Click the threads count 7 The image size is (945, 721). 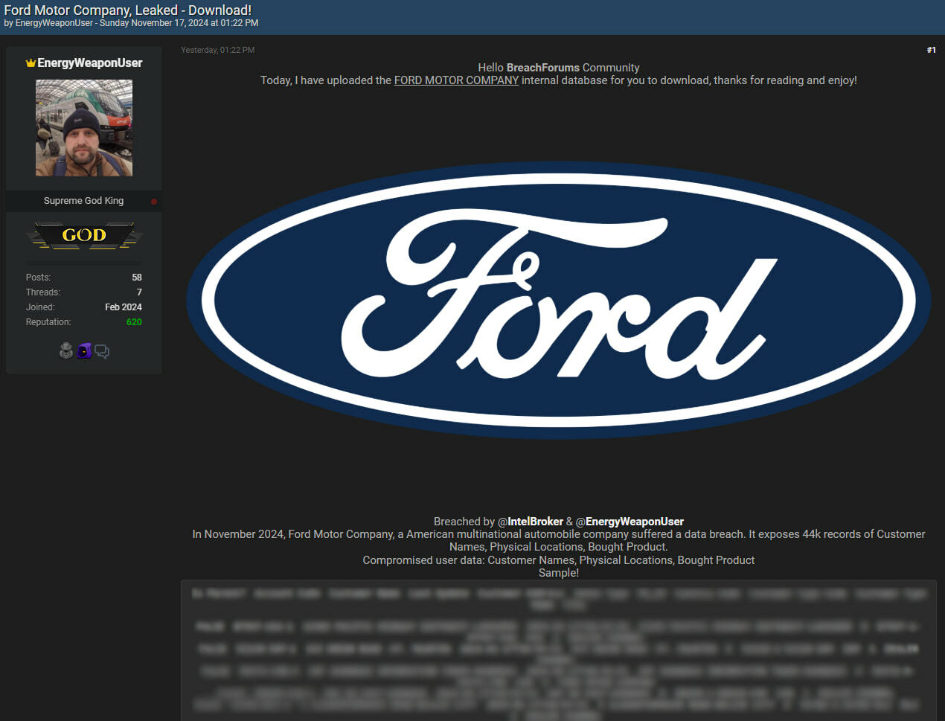coord(139,292)
